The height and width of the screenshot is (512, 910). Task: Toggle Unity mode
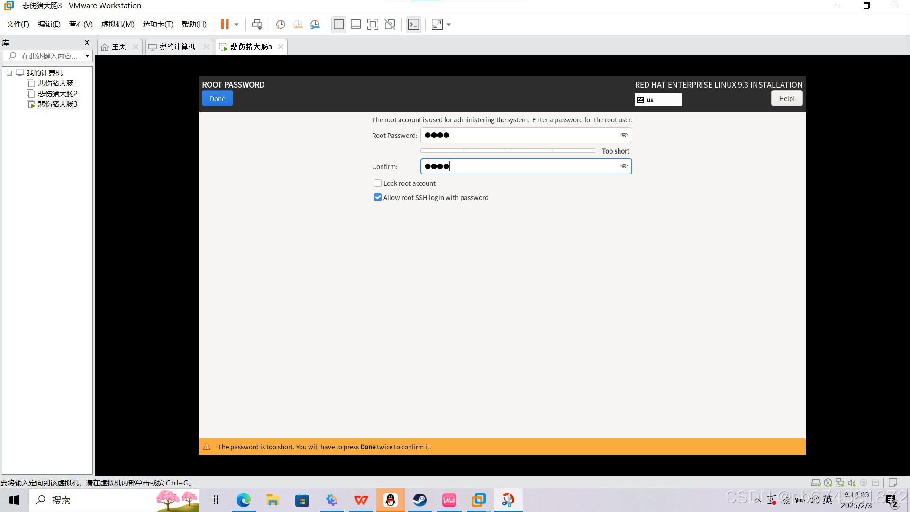(390, 24)
